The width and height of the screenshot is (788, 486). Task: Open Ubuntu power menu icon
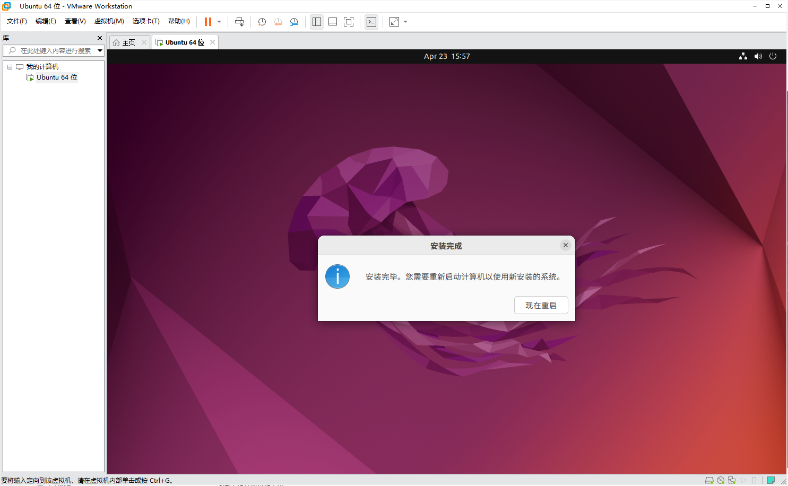pos(773,56)
